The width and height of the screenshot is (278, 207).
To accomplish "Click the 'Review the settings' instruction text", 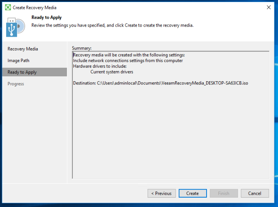I will pyautogui.click(x=112, y=25).
